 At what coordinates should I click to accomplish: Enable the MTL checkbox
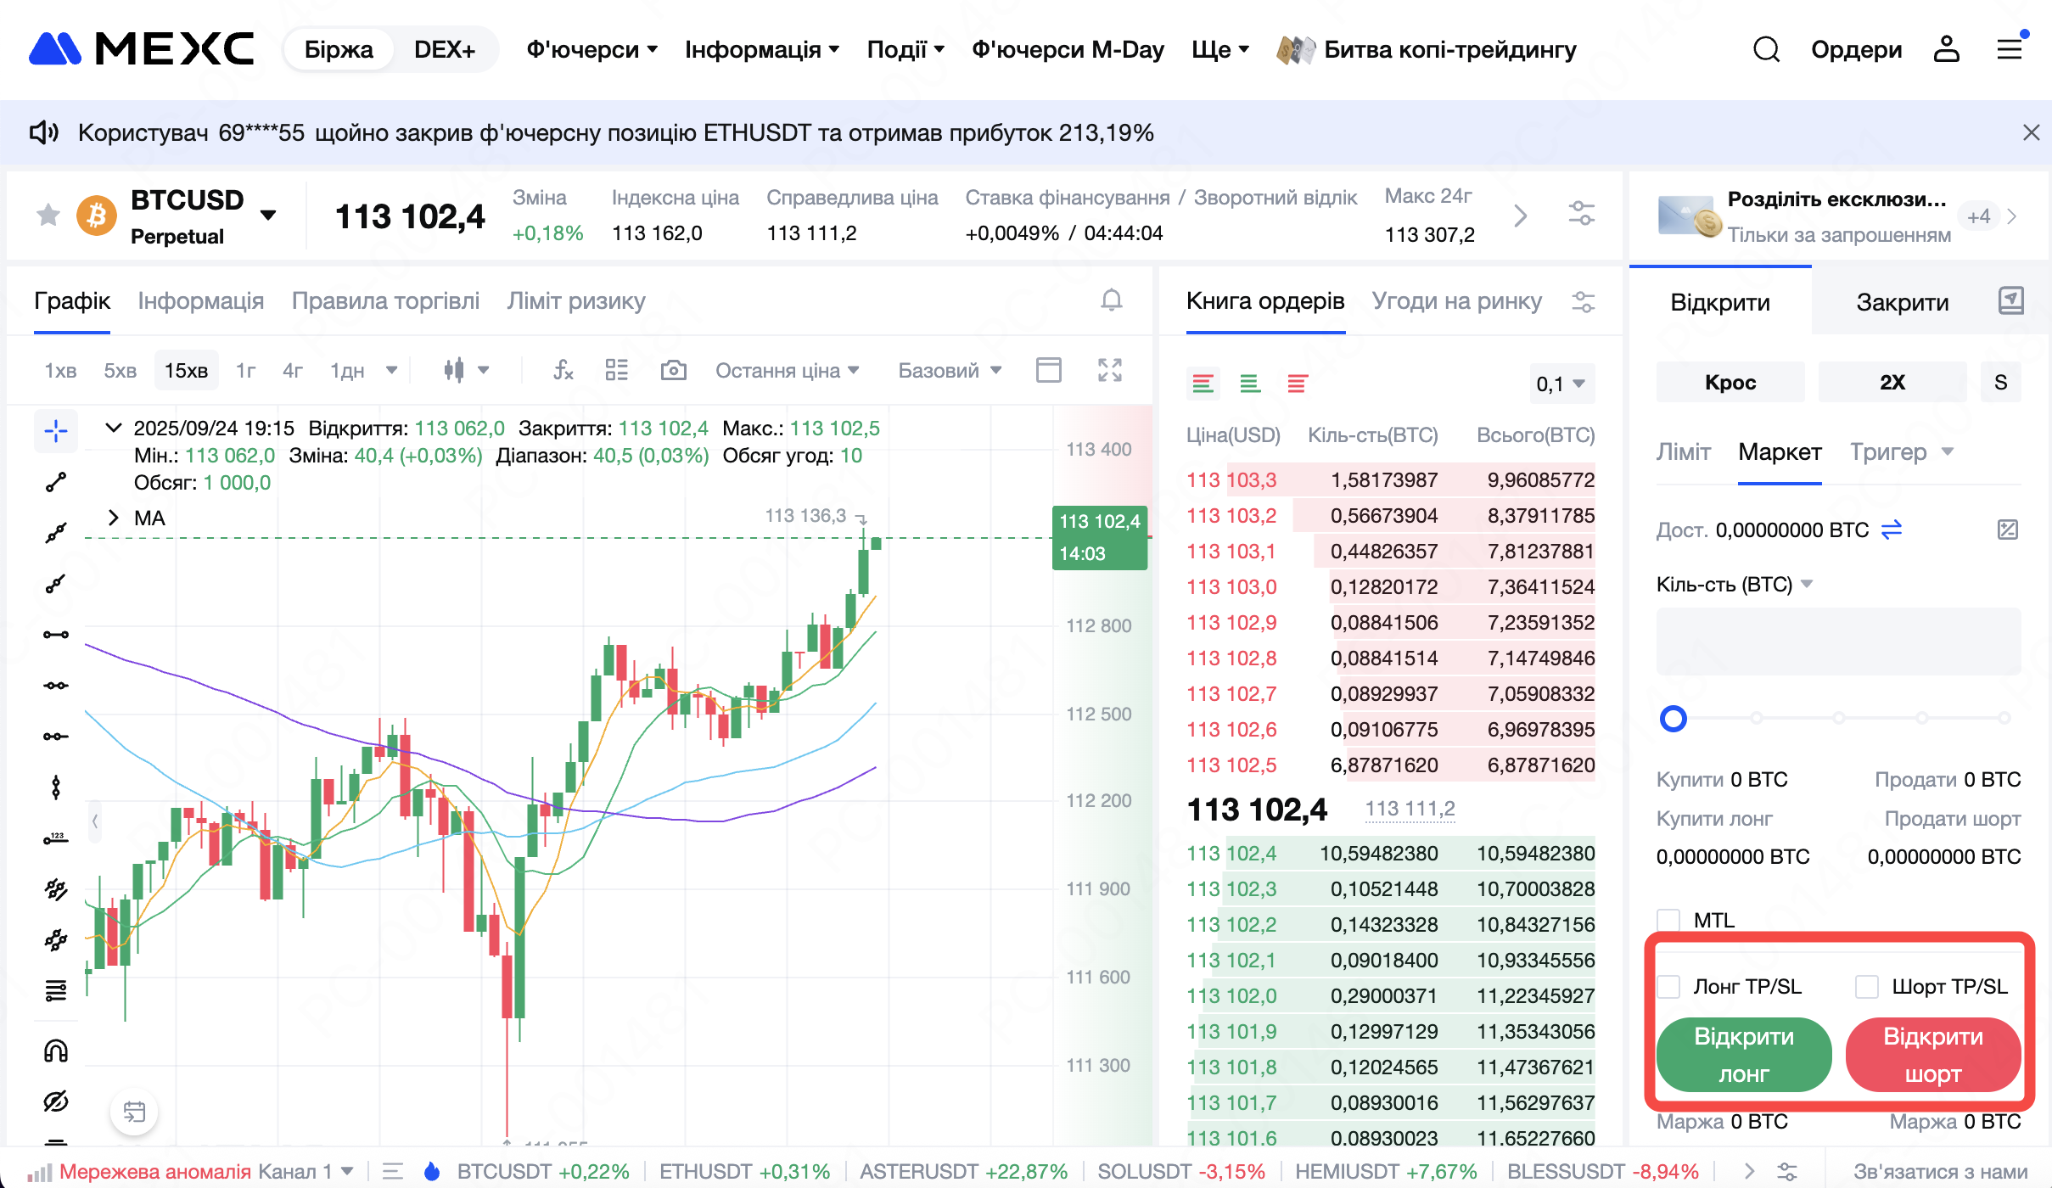click(x=1668, y=920)
